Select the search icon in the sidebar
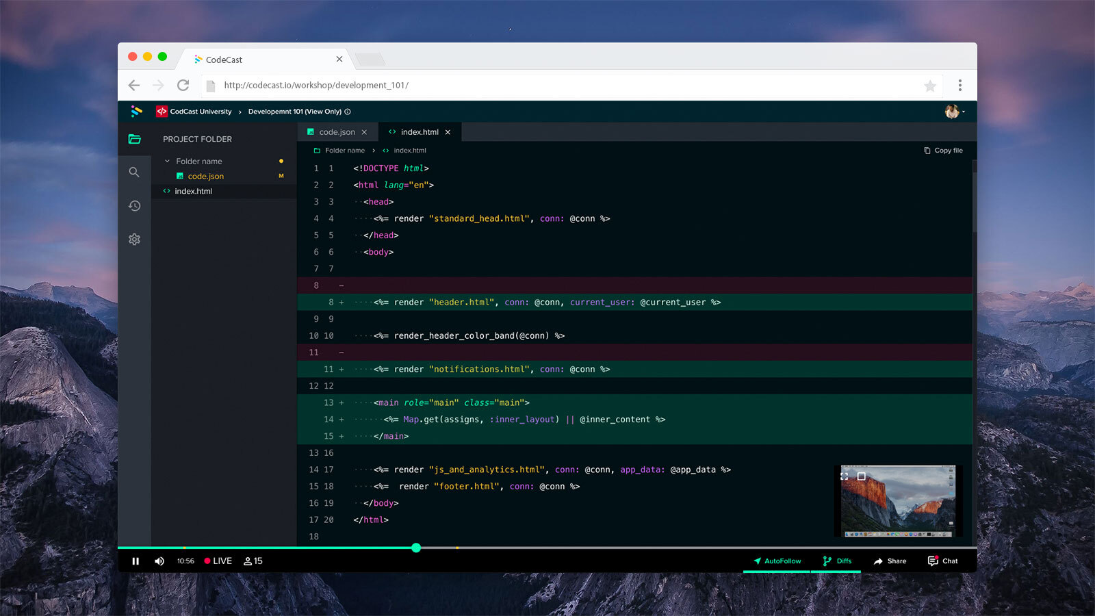Screen dimensions: 1095x616 [135, 172]
